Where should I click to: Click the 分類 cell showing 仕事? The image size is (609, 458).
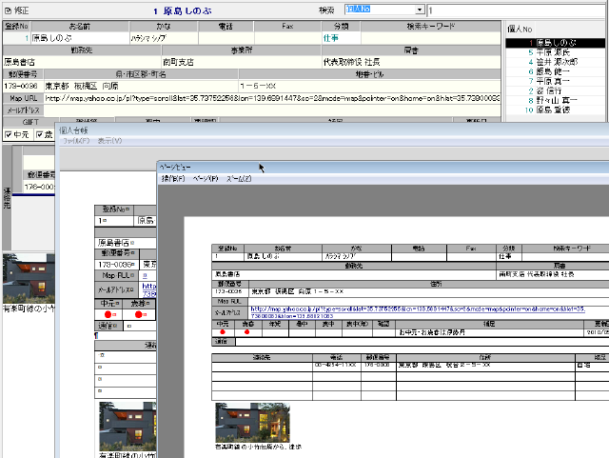341,38
